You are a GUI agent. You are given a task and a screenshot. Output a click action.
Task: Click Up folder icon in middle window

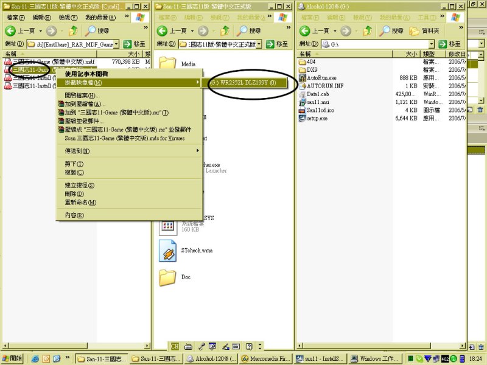click(x=225, y=31)
